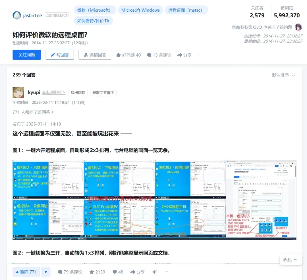Open kyupi's username link
The image size is (307, 280).
(x=34, y=92)
